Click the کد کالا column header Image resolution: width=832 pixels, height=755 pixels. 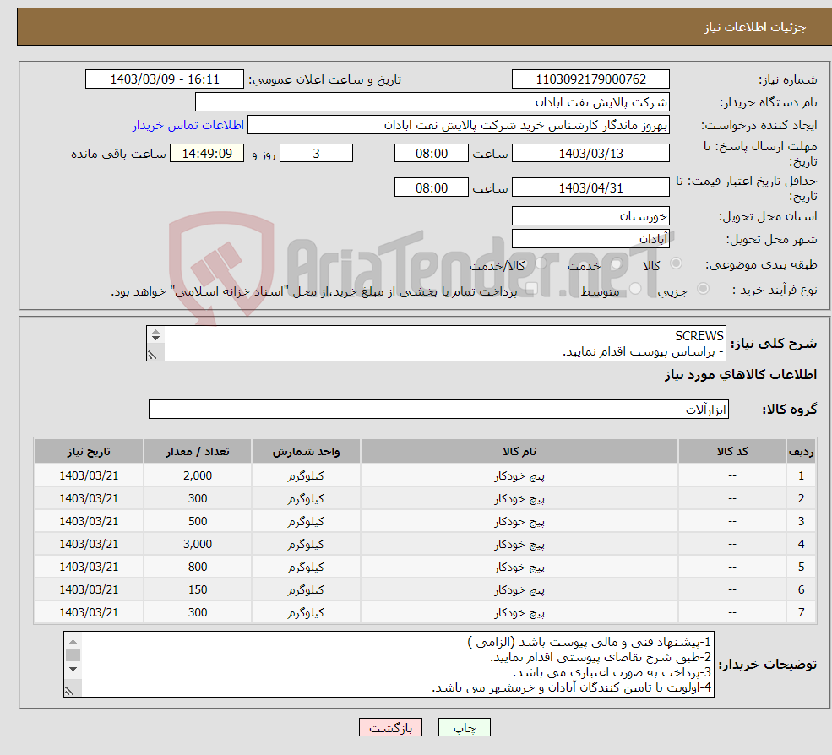(732, 451)
